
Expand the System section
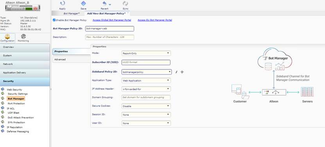(25, 56)
